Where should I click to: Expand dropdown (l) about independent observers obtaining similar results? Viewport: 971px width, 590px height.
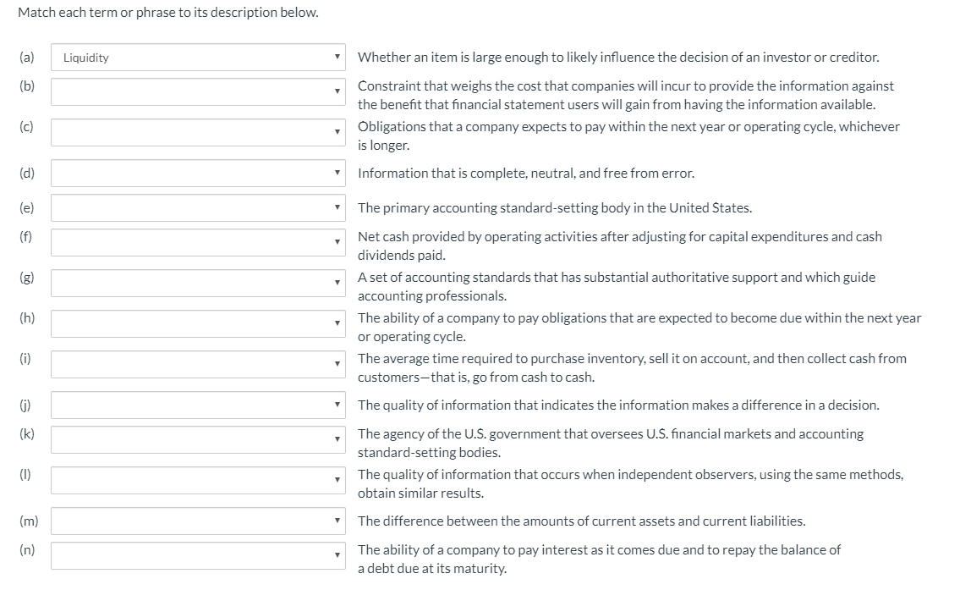198,480
